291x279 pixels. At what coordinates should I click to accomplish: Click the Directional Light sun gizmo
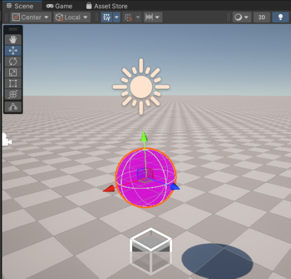141,87
